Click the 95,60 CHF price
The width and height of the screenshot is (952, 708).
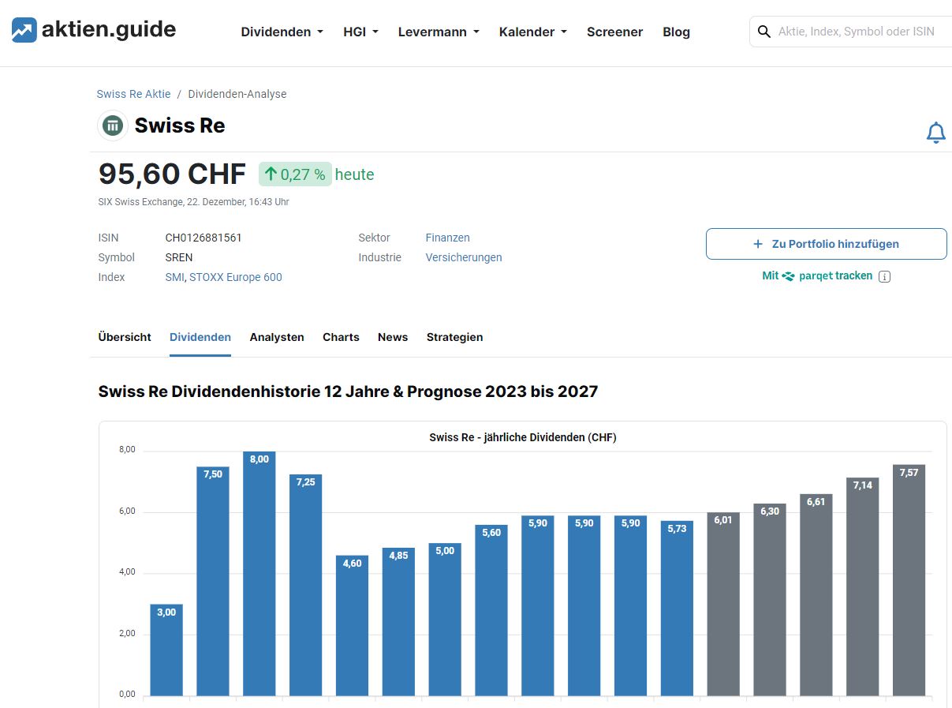coord(172,174)
